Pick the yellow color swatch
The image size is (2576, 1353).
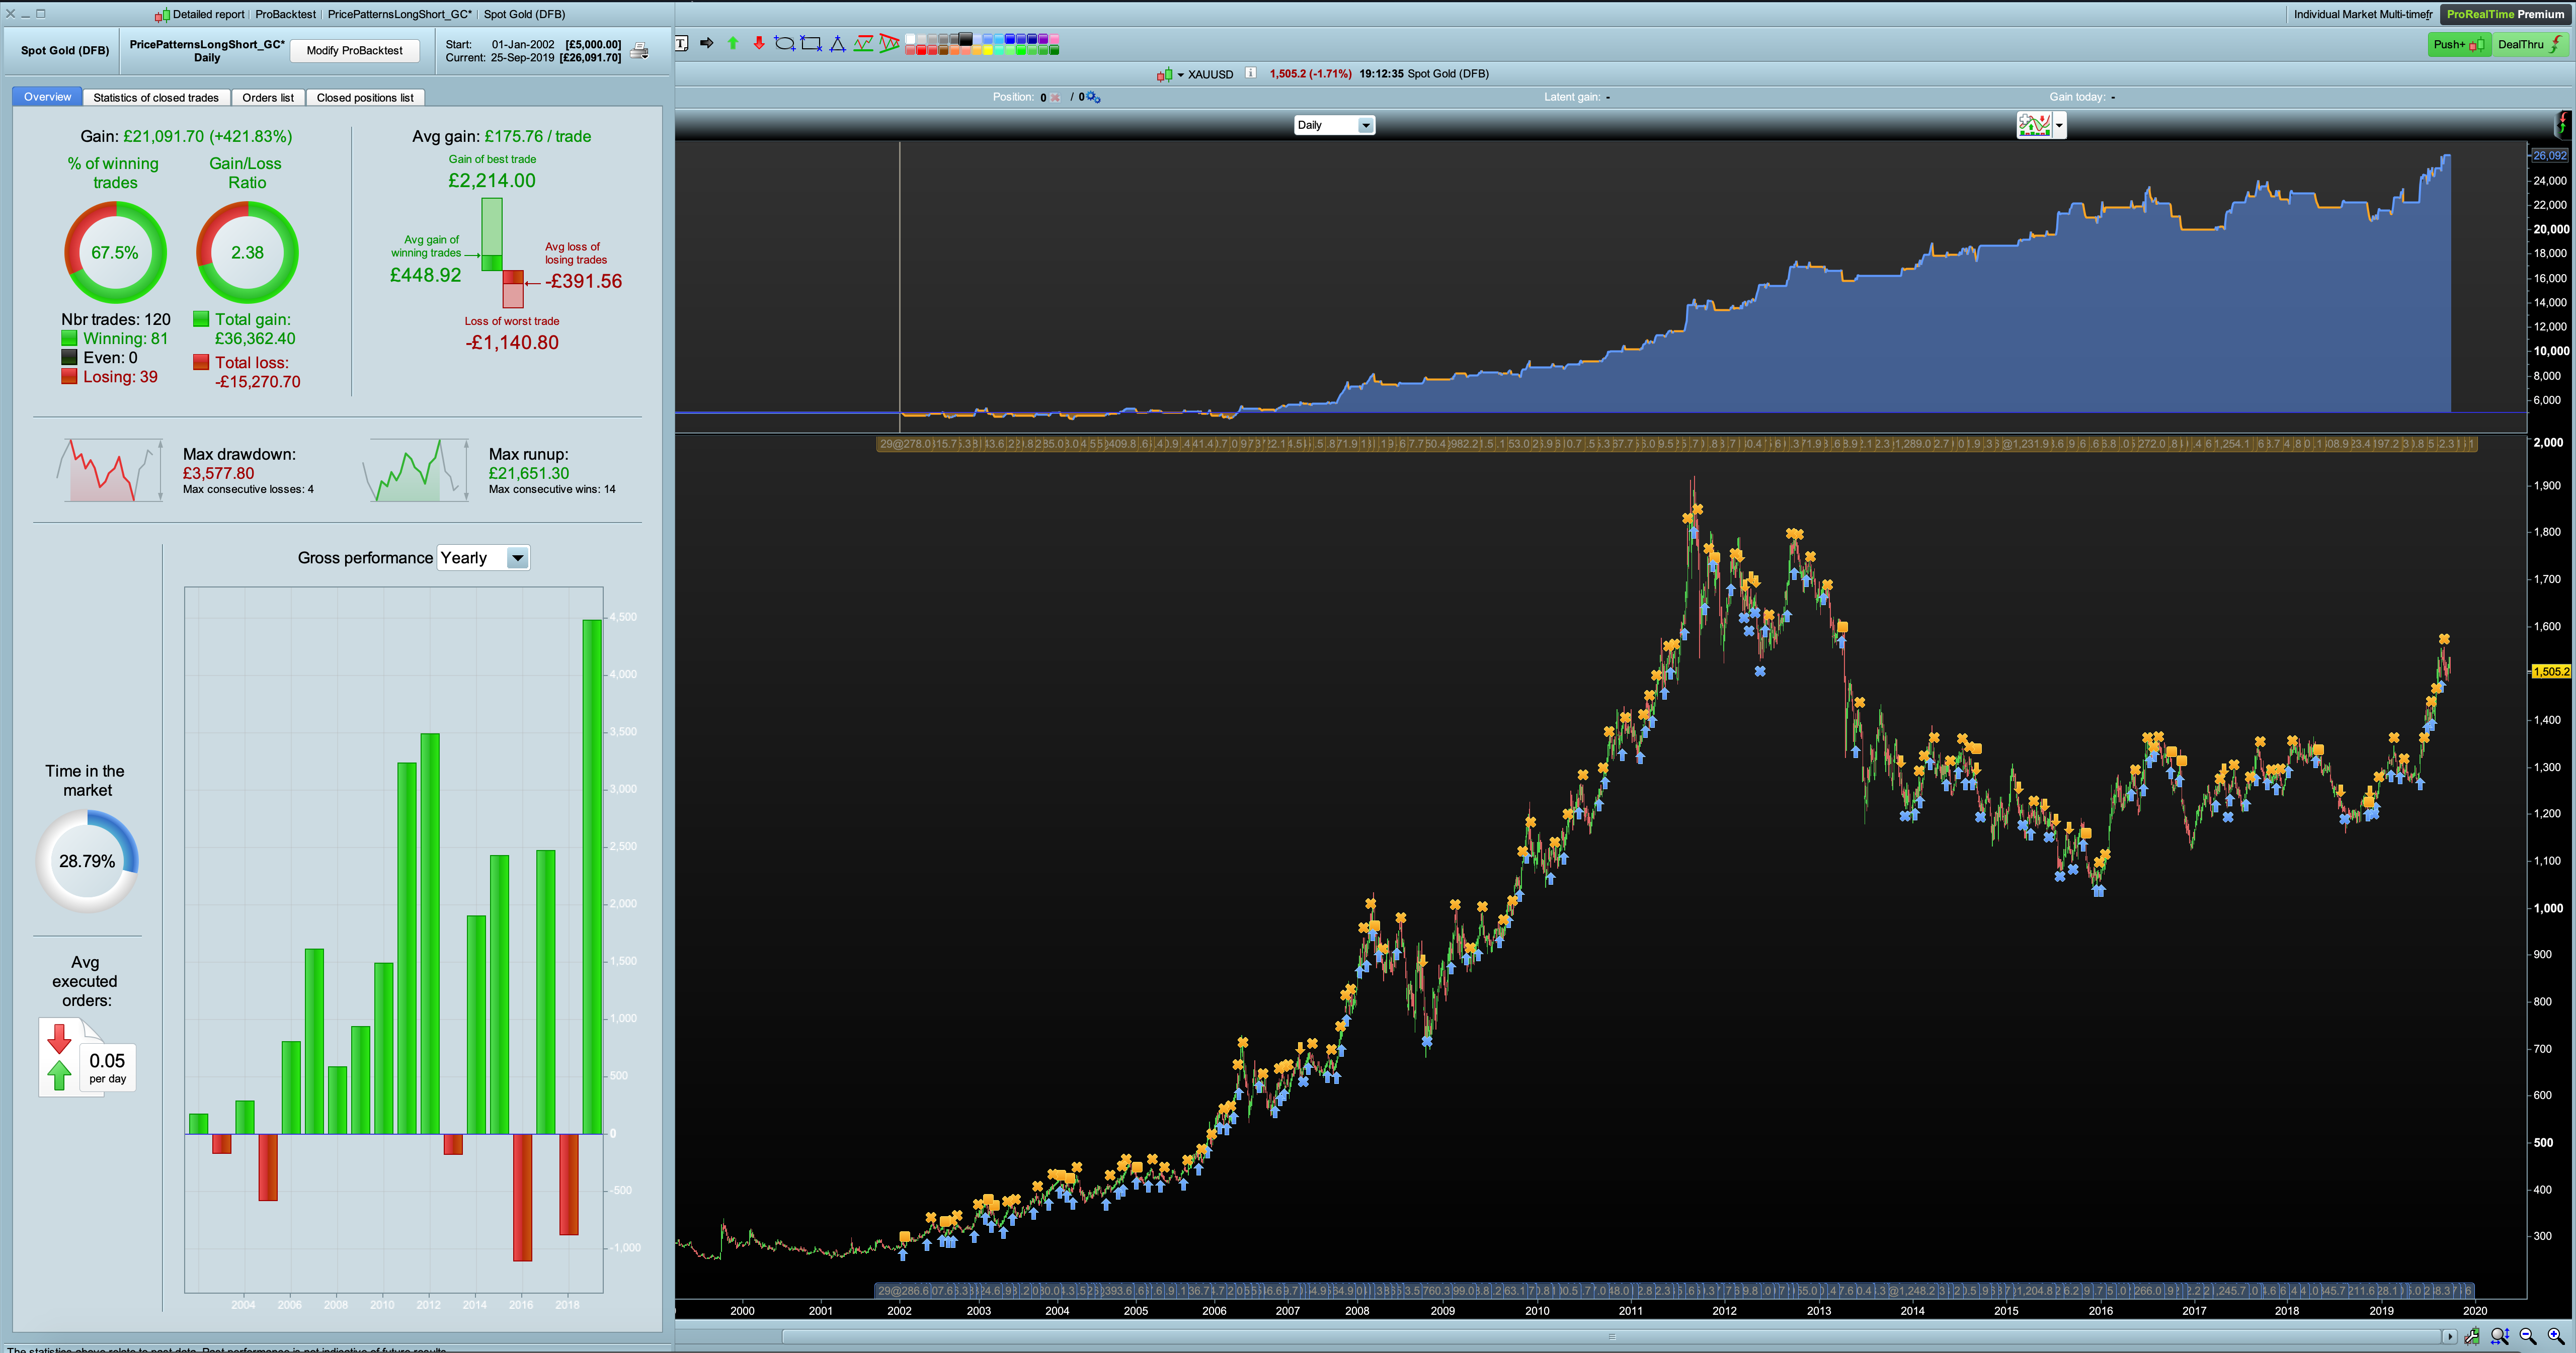(x=988, y=50)
